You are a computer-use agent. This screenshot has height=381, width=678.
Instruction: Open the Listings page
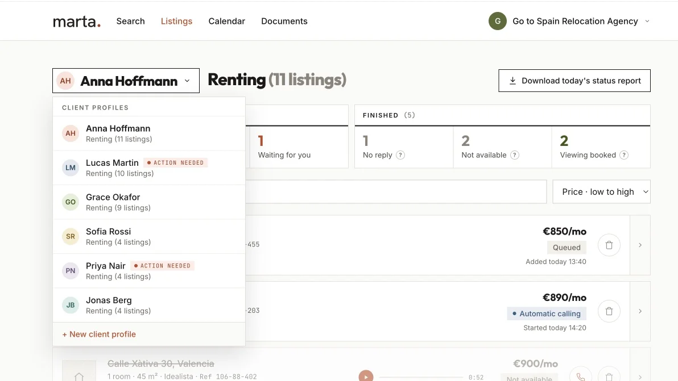click(x=176, y=21)
